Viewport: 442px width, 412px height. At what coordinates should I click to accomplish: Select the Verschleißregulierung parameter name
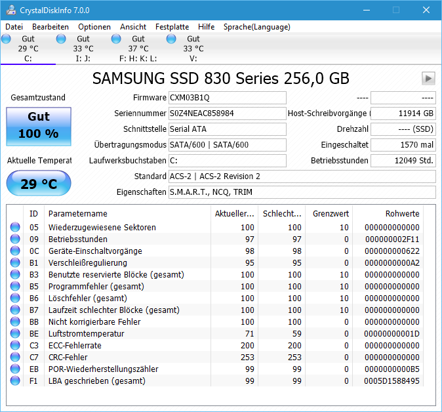click(88, 263)
